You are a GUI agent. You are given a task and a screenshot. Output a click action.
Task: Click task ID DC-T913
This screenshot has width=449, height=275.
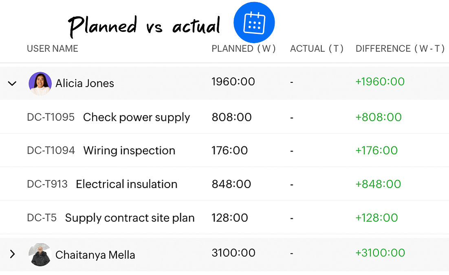[47, 184]
